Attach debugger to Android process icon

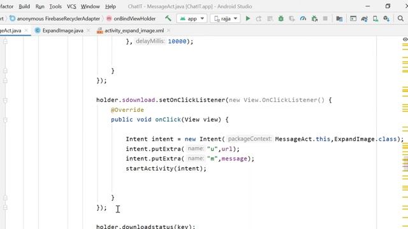tap(314, 18)
